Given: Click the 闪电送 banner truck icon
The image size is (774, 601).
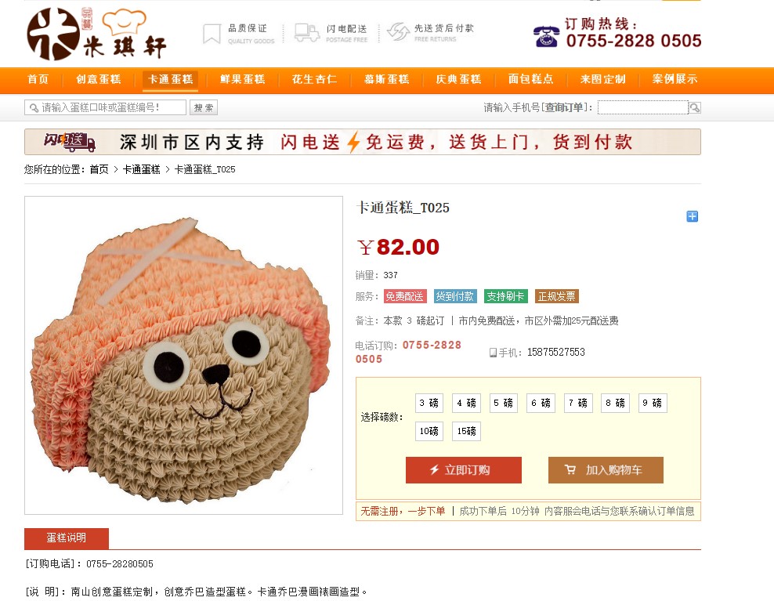Looking at the screenshot, I should pos(70,142).
